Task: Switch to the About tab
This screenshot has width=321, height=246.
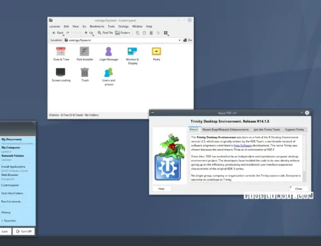Action: [x=194, y=129]
